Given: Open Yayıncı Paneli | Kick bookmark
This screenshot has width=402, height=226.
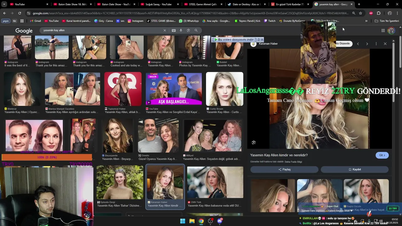Looking at the screenshot, I should (x=247, y=21).
